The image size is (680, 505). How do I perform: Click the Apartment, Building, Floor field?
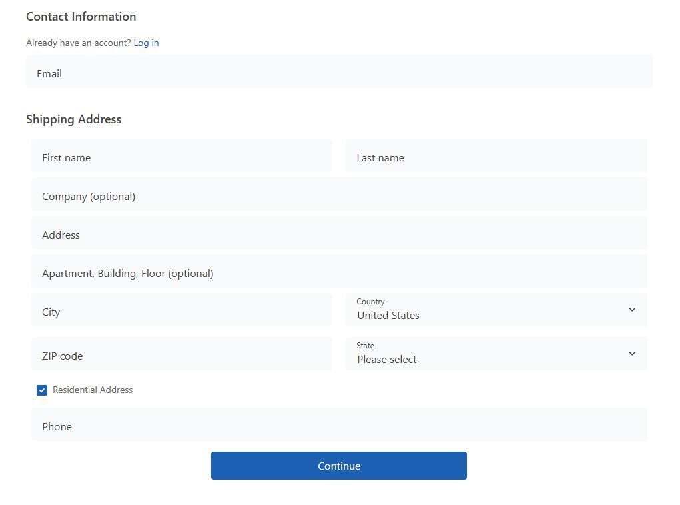[339, 273]
